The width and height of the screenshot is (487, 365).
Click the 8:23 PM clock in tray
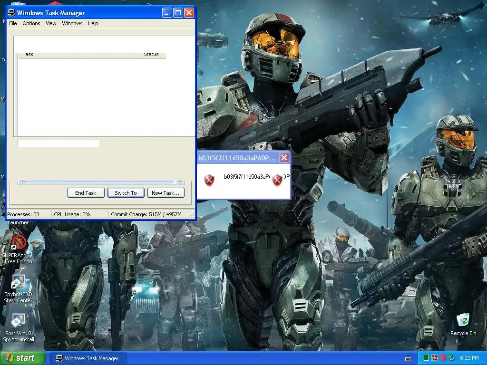click(469, 358)
